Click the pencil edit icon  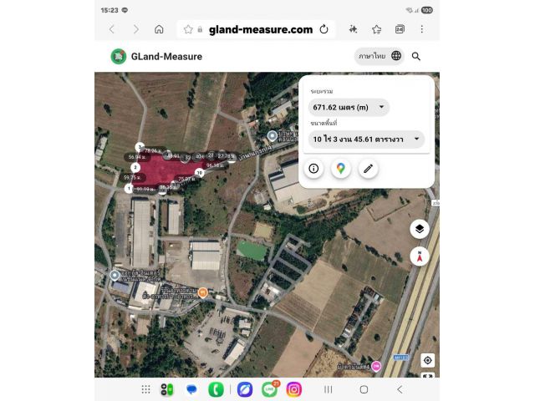(368, 169)
